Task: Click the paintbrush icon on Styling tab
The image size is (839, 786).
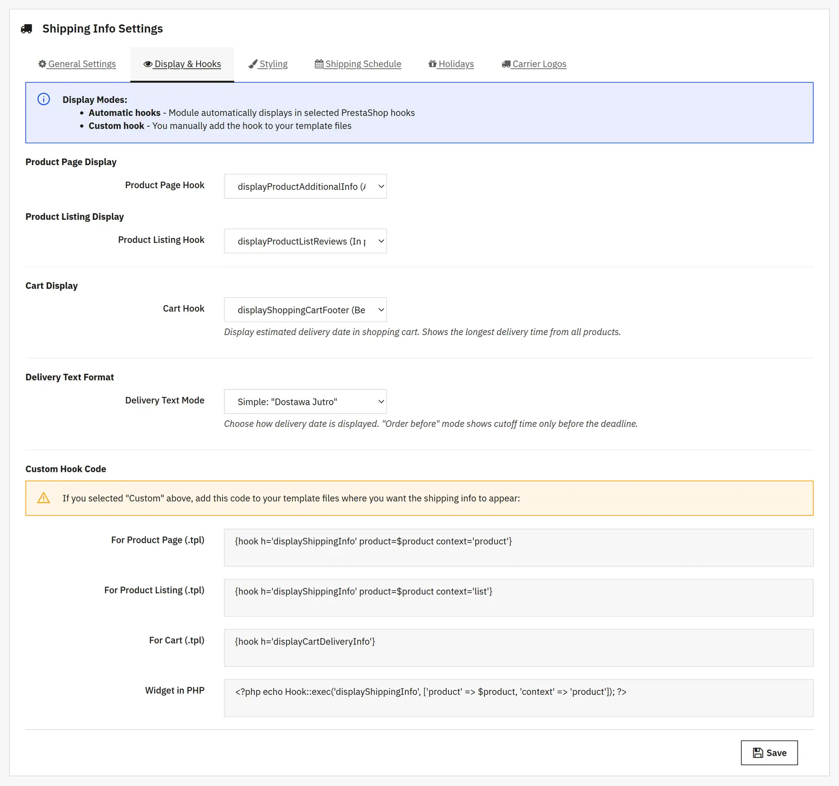Action: point(253,64)
